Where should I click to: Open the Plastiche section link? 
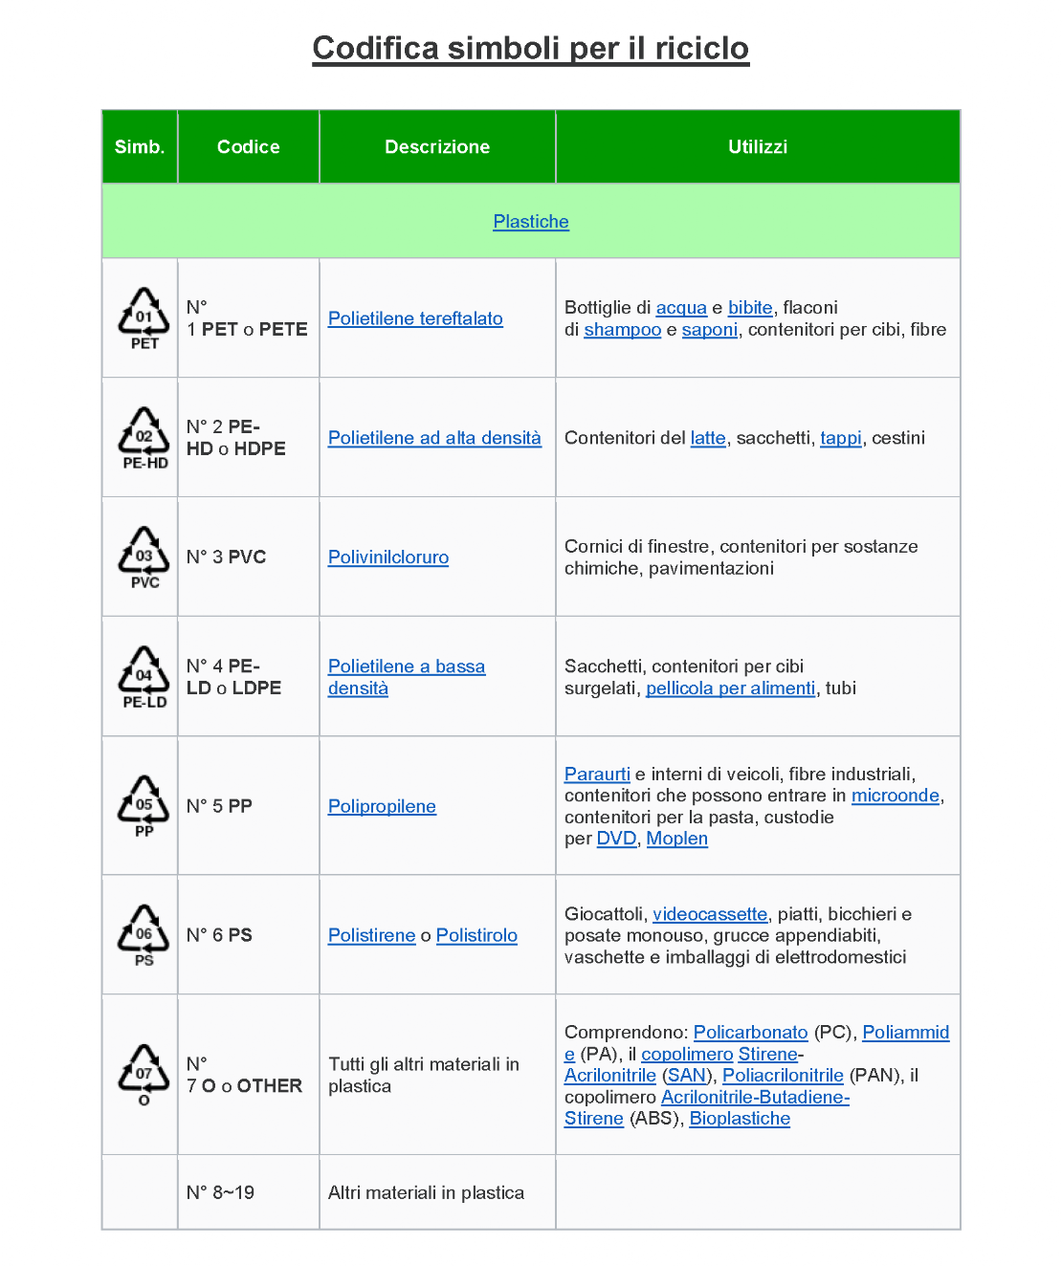(531, 222)
